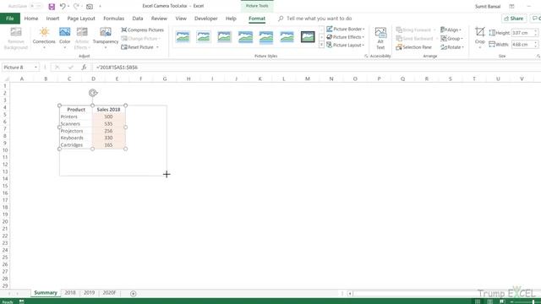
Task: Expand the Picture Styles gallery more arrow
Action: click(x=321, y=45)
